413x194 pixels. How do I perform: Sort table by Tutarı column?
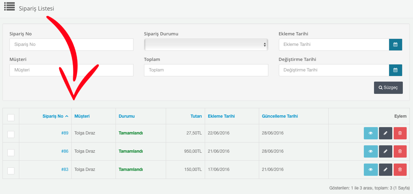196,116
